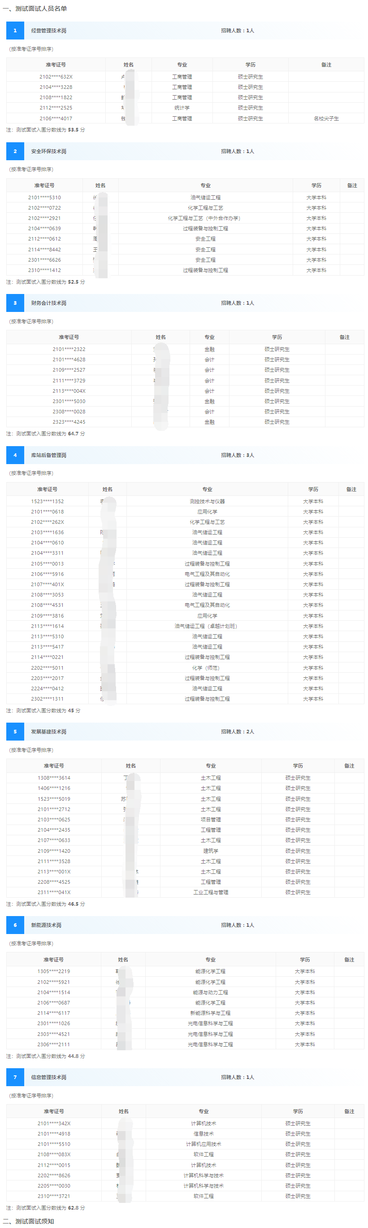
Task: Select the number 5 badge beside 发展基建技术岗
Action: coord(15,732)
